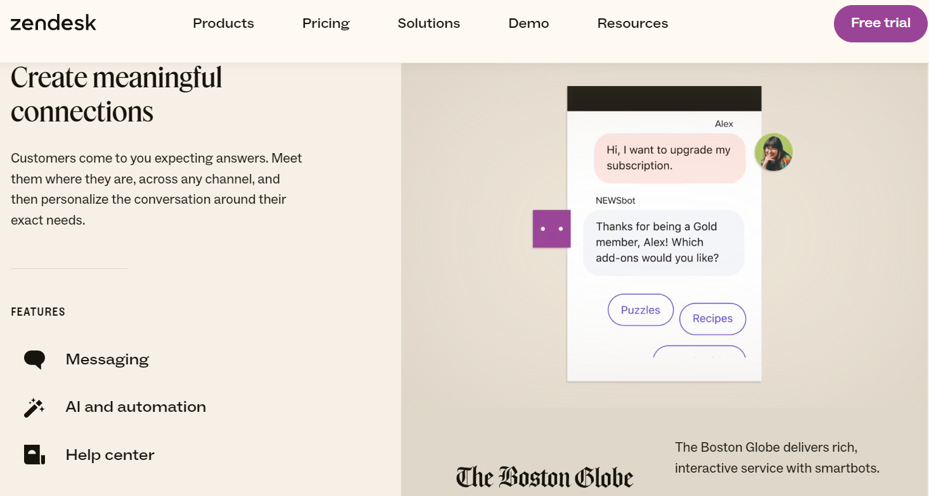
Task: Open the Pricing page
Action: pyautogui.click(x=326, y=23)
